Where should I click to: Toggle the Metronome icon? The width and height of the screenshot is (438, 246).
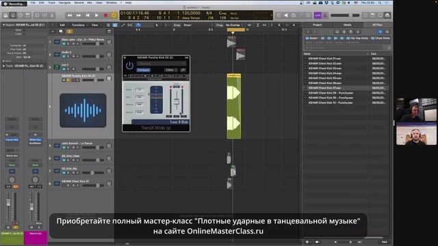point(325,15)
